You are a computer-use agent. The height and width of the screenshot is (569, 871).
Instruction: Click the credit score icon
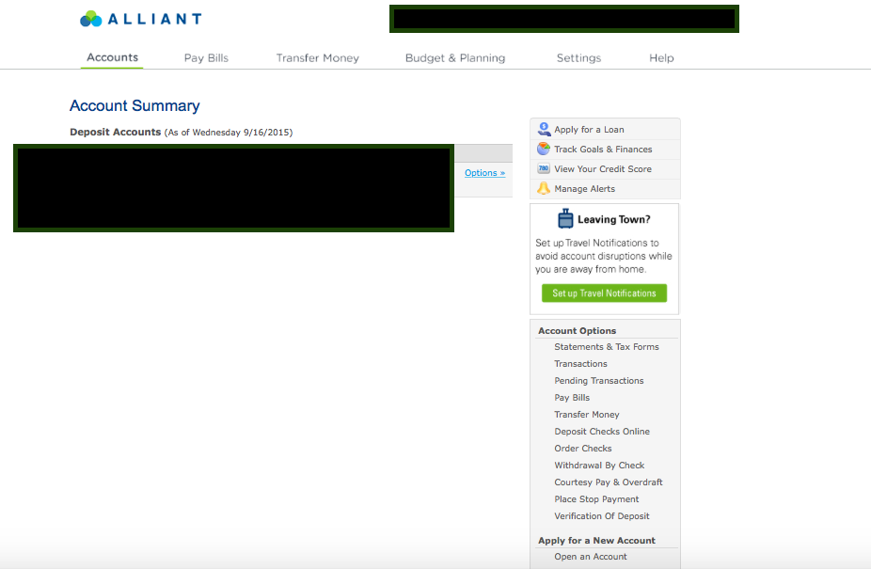point(544,169)
